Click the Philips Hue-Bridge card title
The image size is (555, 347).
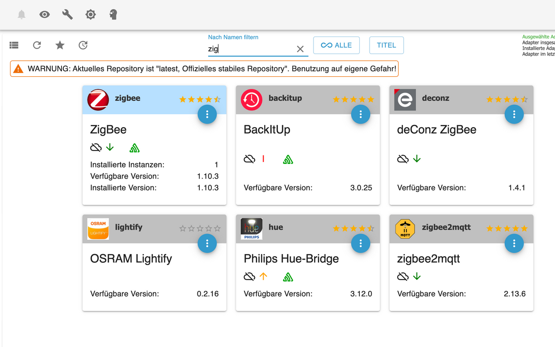point(291,259)
